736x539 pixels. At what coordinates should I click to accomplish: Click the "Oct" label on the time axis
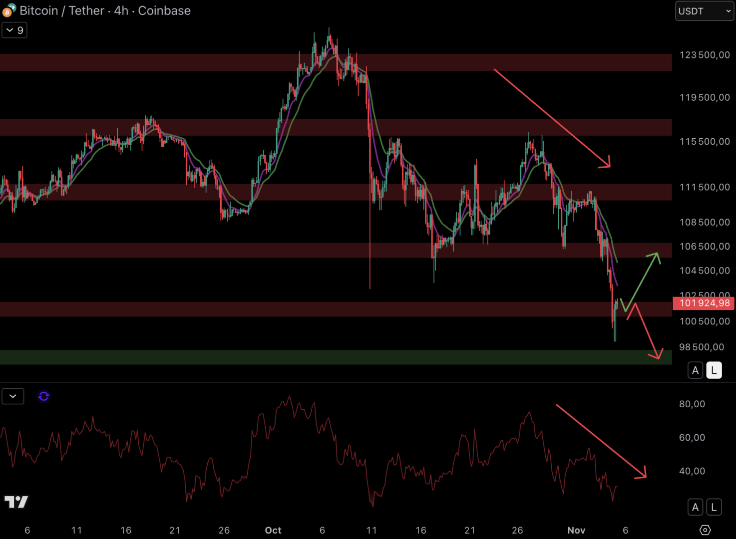pyautogui.click(x=273, y=530)
